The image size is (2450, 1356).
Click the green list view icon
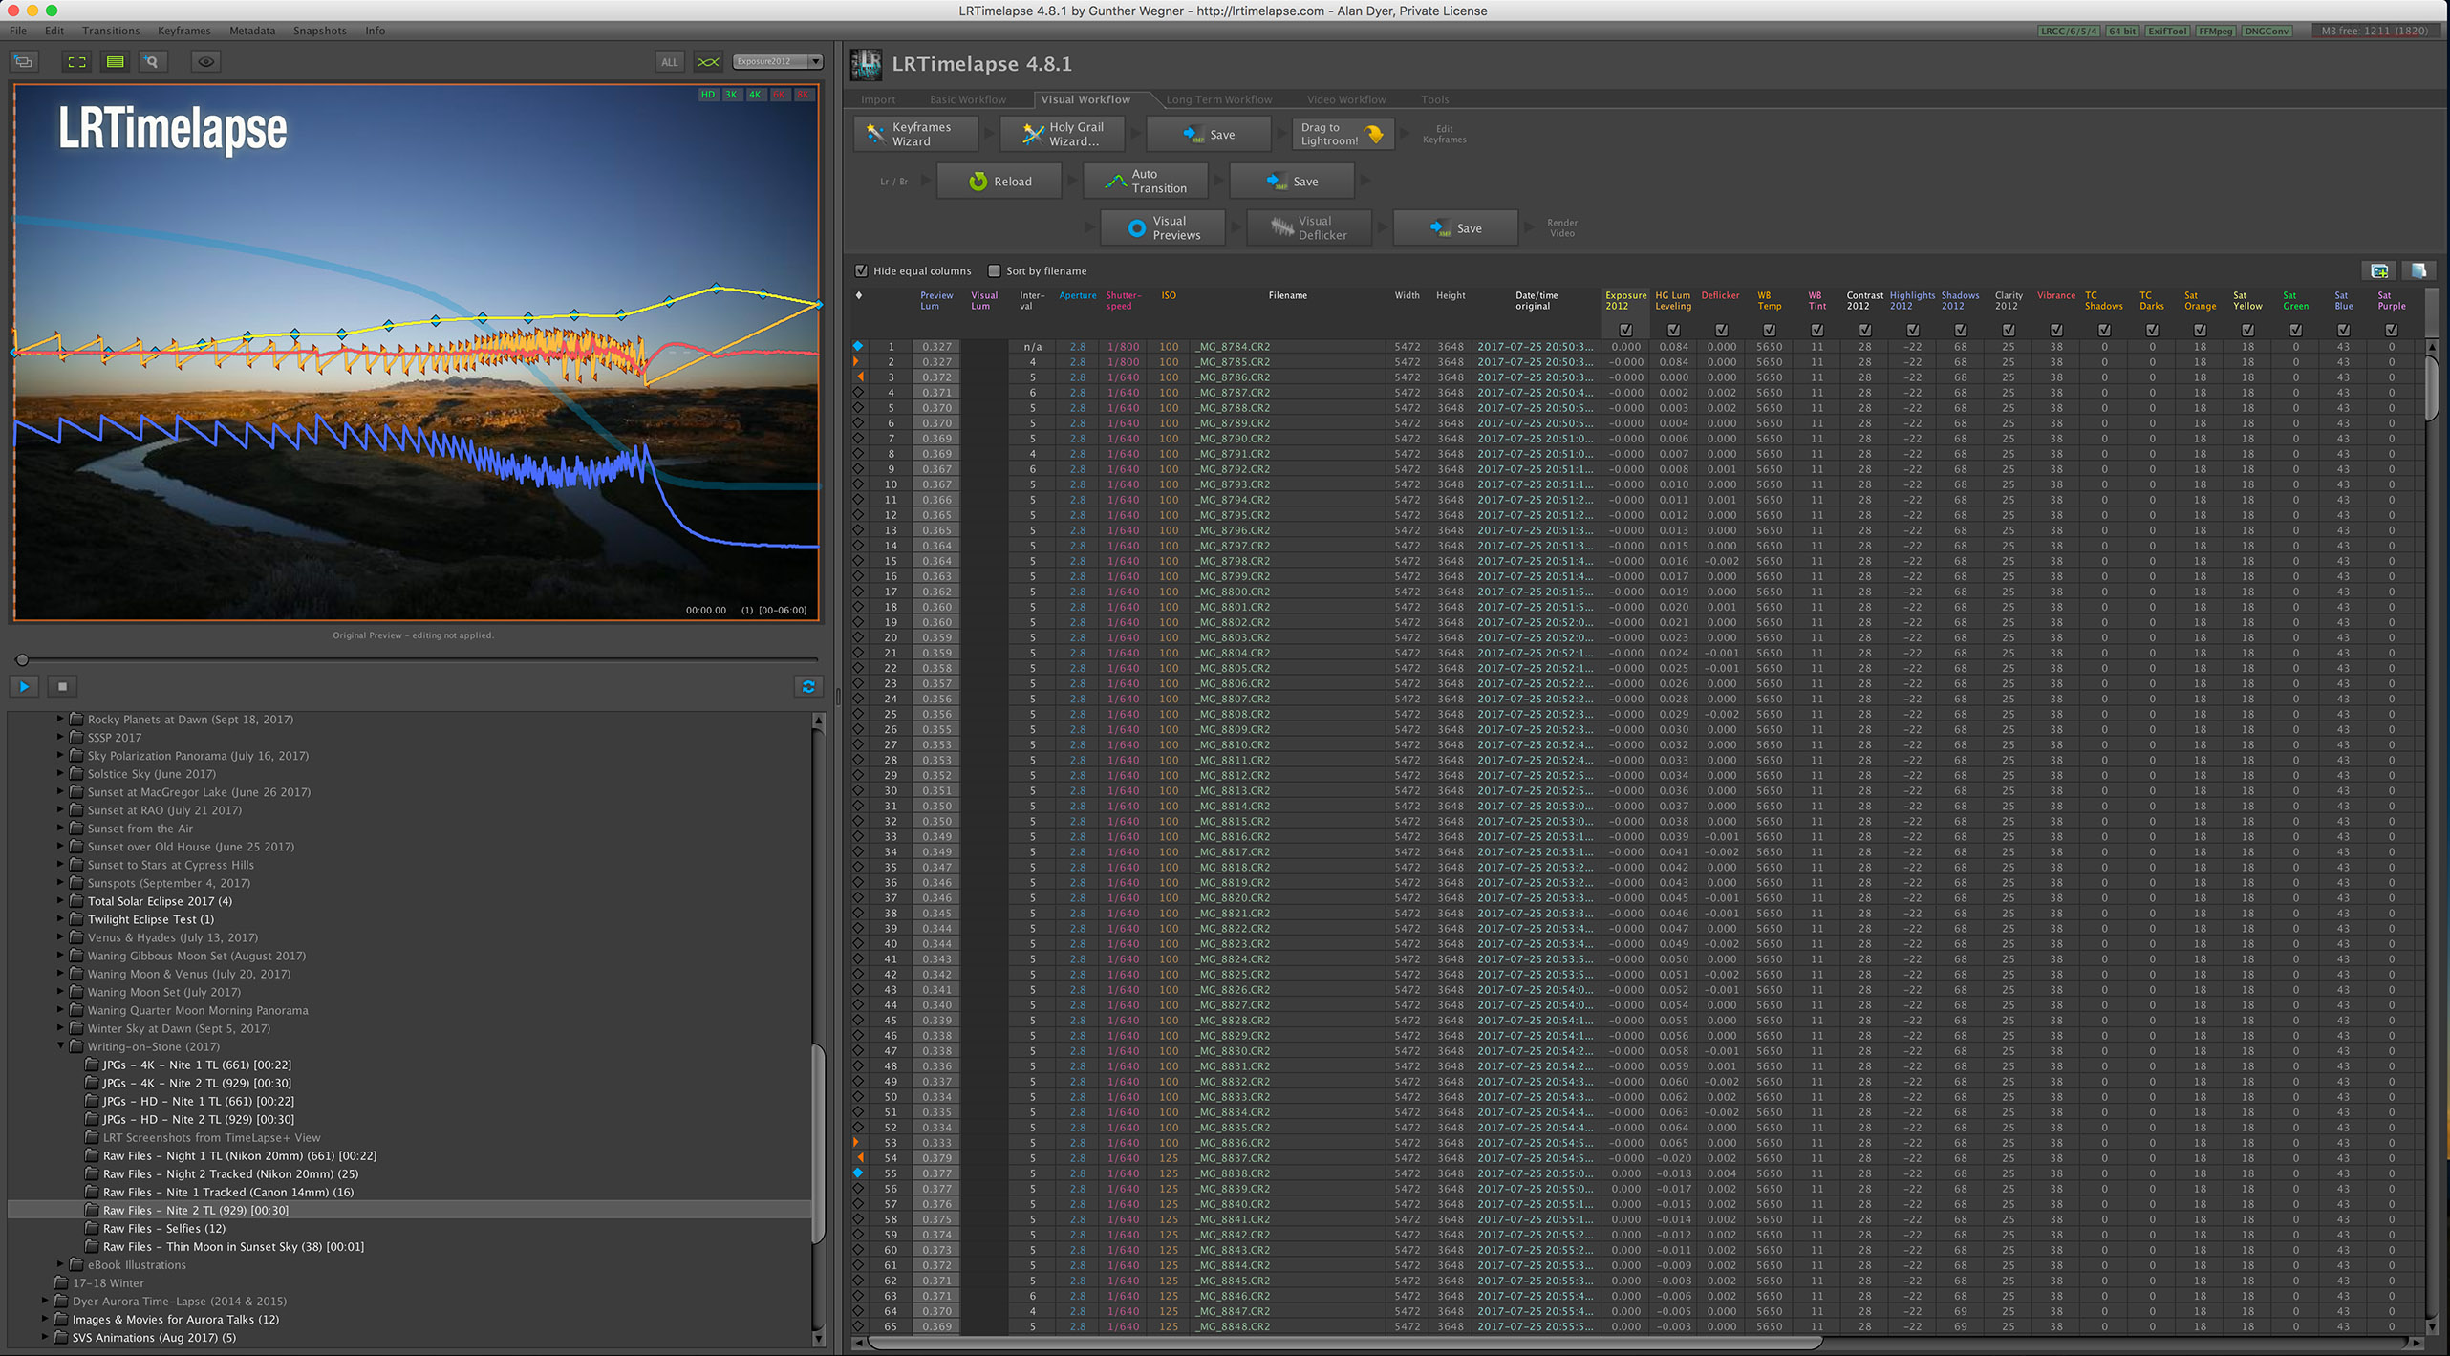click(x=115, y=62)
